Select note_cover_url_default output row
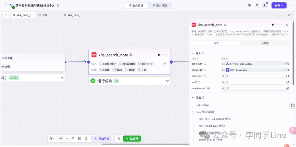 [215, 119]
